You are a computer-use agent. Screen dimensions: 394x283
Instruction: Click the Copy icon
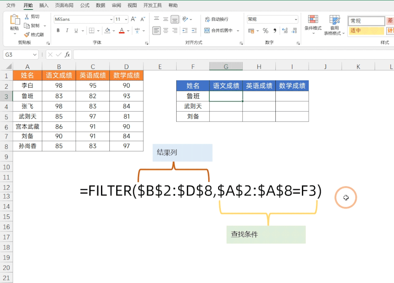(27, 26)
